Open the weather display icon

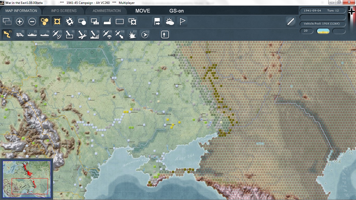(170, 22)
